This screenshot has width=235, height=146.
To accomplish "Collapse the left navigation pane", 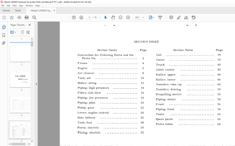I will (36, 84).
